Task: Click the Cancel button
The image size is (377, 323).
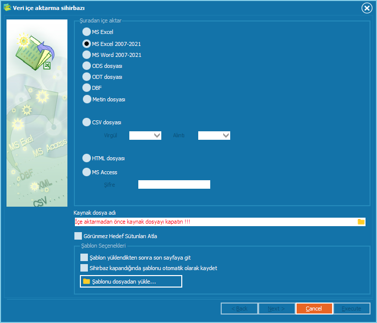Action: [314, 309]
